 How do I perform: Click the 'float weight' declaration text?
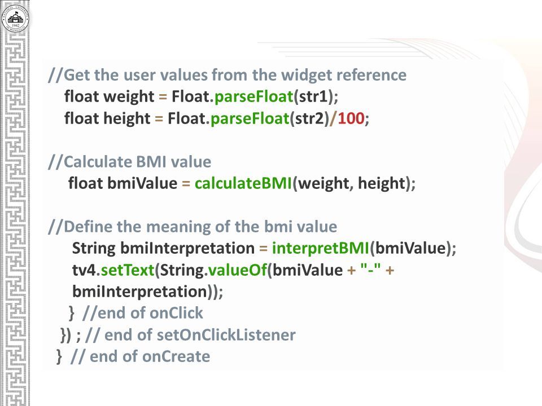coord(109,96)
